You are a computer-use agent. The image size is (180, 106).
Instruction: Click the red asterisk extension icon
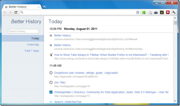click(x=168, y=12)
